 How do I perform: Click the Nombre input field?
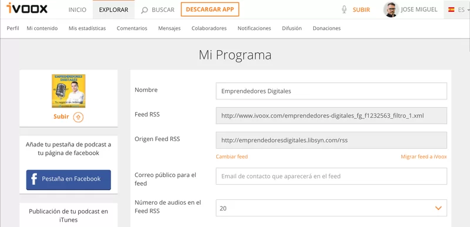331,91
